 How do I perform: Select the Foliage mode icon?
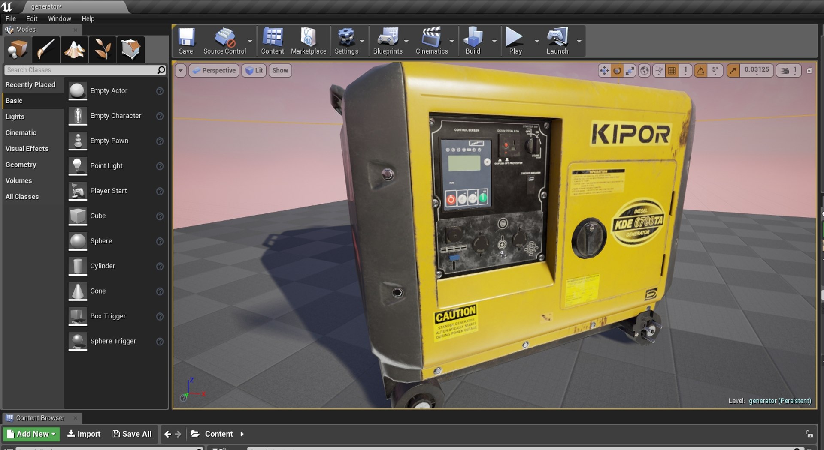[x=103, y=49]
